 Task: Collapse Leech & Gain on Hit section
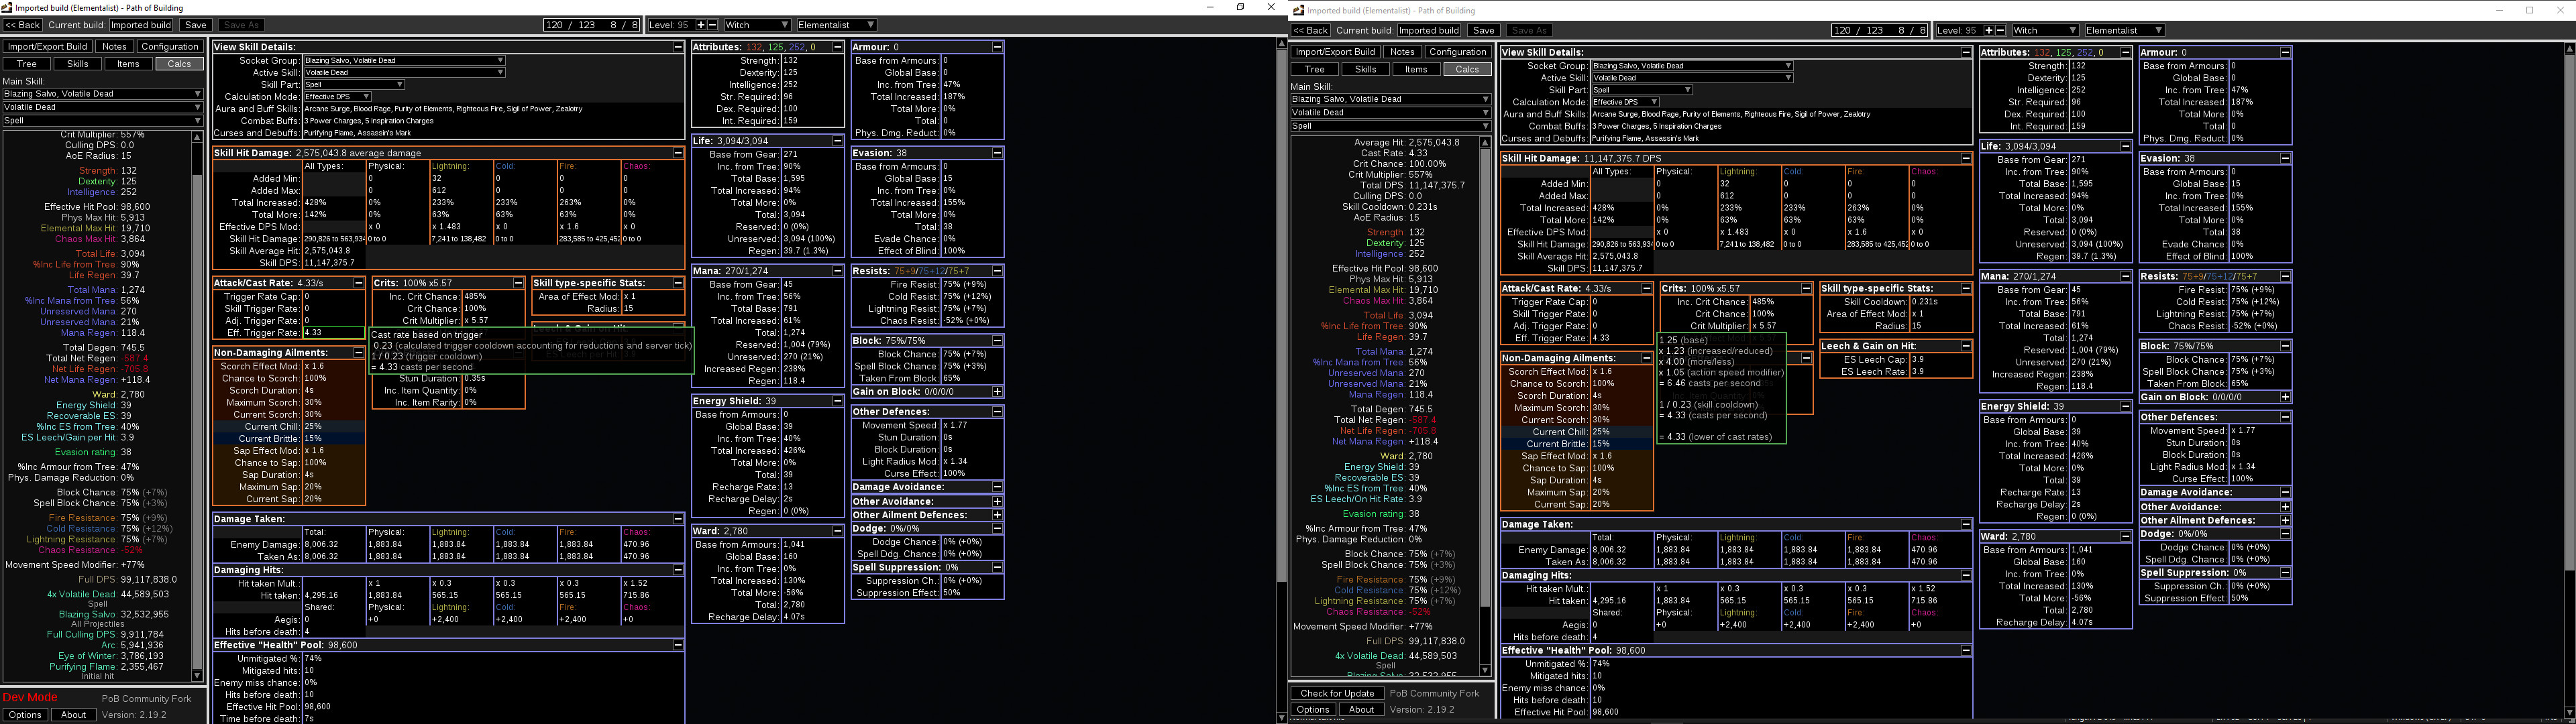point(1965,346)
